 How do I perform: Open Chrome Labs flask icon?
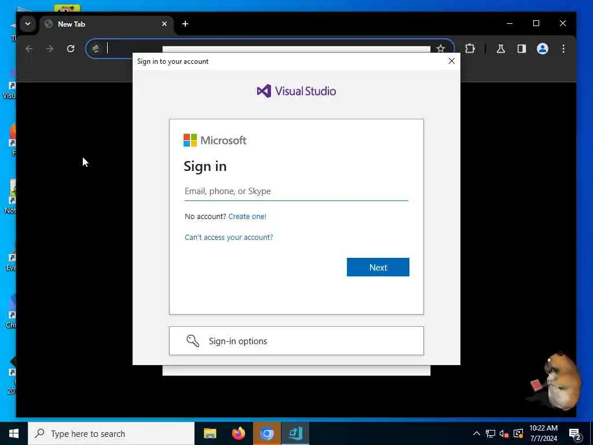pos(501,49)
